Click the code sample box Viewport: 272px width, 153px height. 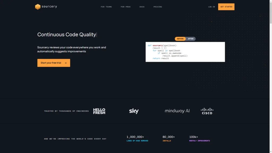185,52
